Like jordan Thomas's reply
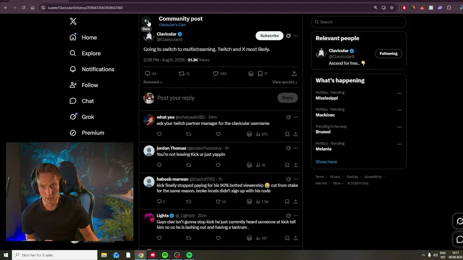463x260 pixels. pos(218,165)
